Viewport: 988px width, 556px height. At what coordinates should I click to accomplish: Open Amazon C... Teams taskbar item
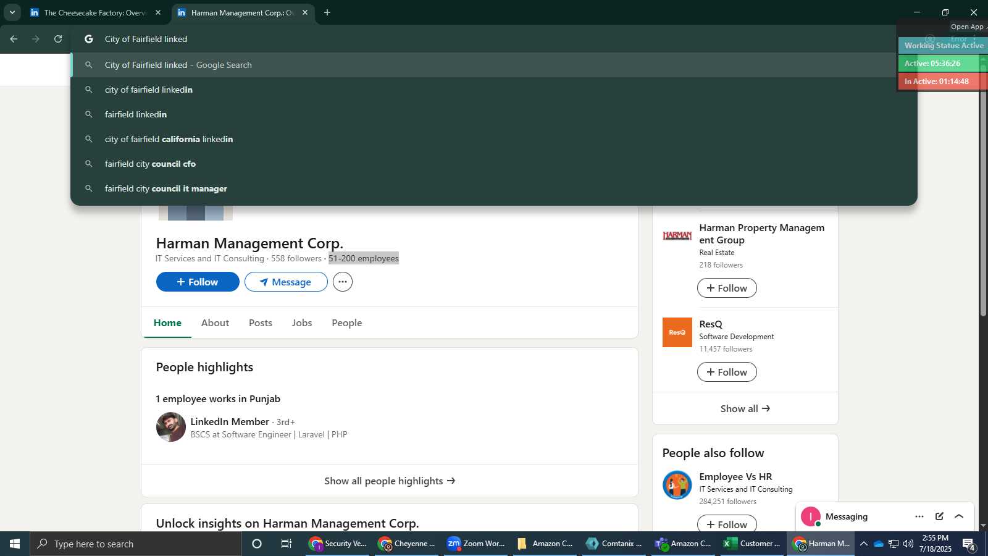[684, 544]
